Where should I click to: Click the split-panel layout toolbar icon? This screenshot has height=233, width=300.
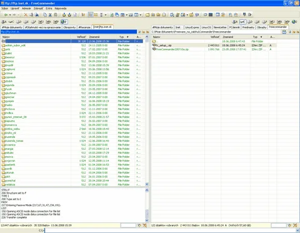click(x=136, y=15)
